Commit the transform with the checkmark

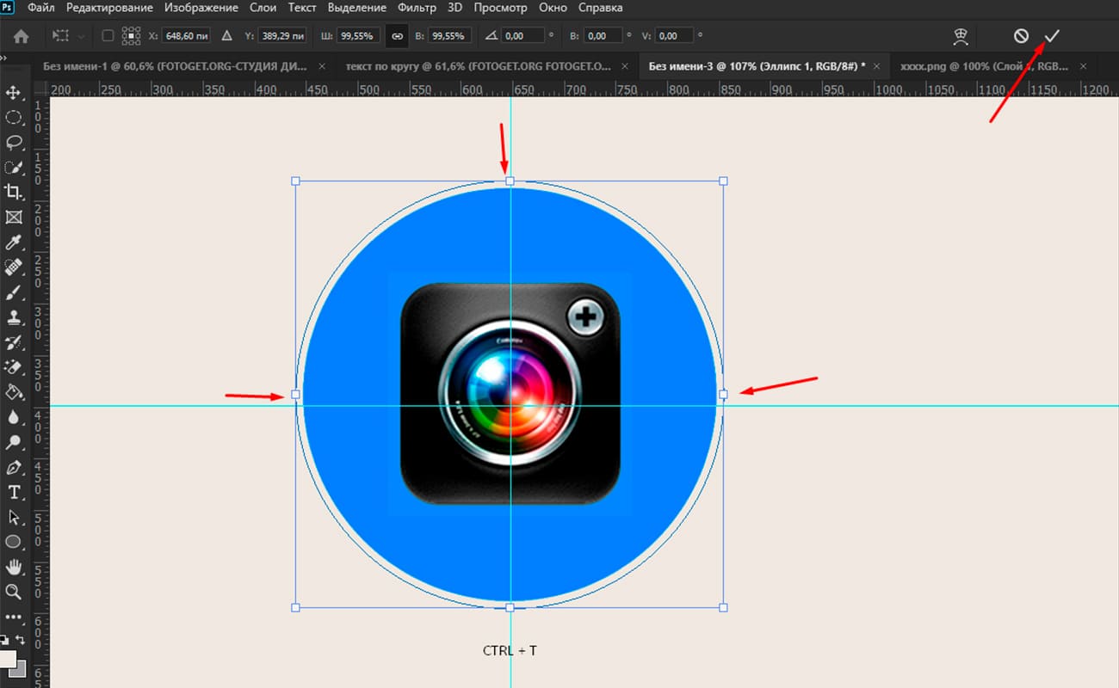(1052, 36)
